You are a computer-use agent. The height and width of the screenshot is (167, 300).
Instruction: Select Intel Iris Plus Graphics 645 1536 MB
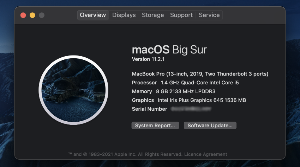[x=202, y=100]
